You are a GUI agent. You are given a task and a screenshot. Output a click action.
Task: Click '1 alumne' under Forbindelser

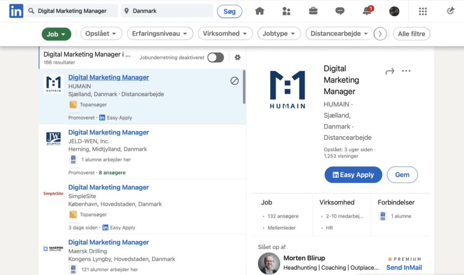coord(401,216)
